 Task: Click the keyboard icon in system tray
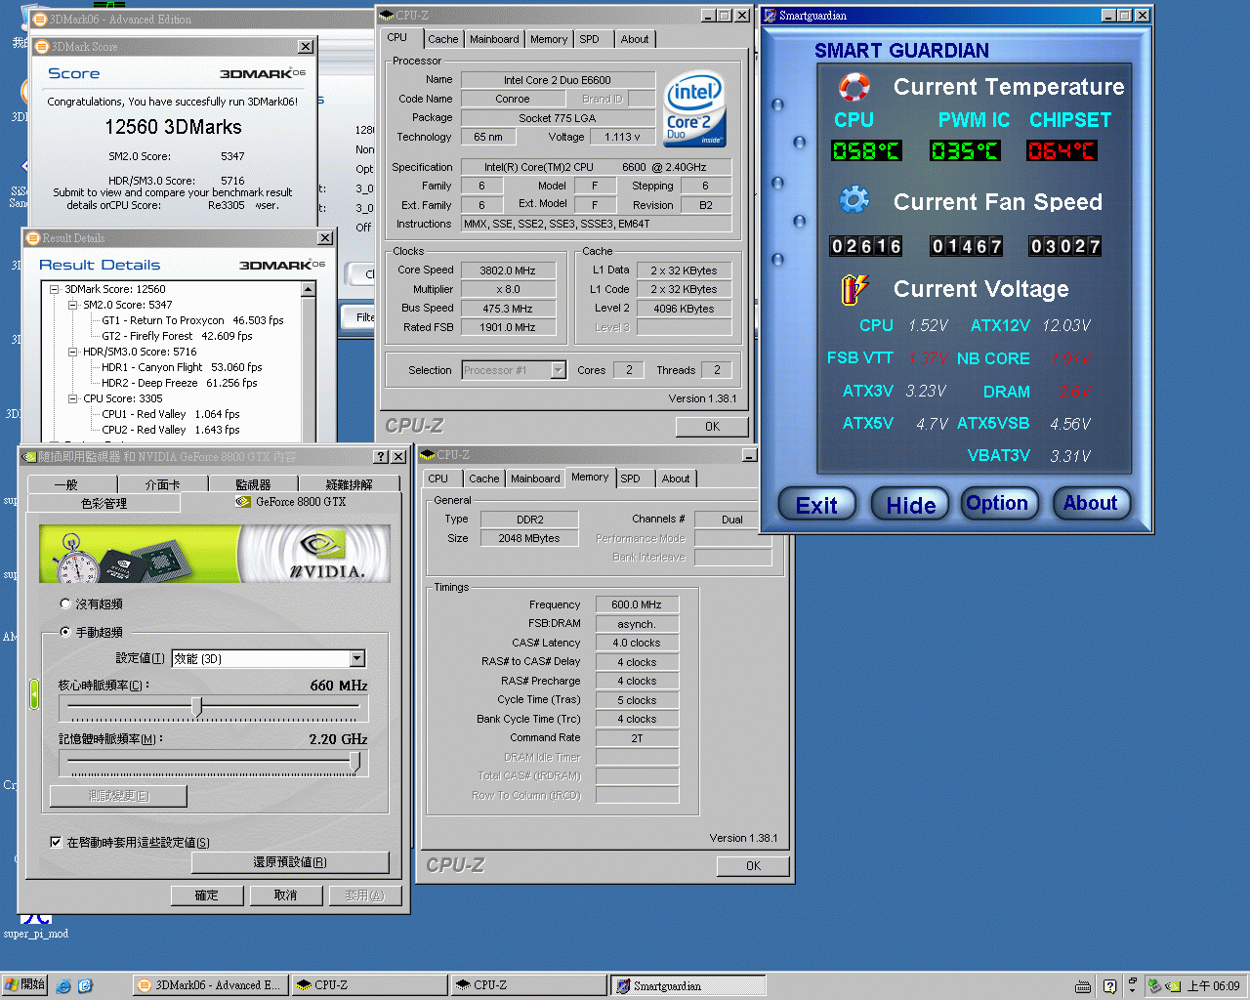click(x=1082, y=986)
